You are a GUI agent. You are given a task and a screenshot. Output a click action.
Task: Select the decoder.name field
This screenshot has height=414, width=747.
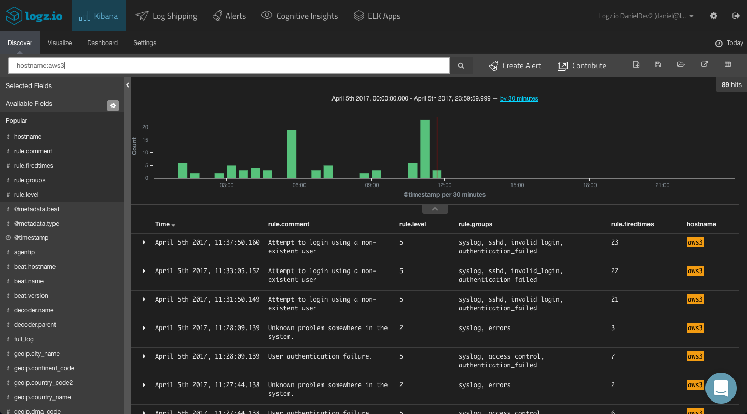point(34,310)
